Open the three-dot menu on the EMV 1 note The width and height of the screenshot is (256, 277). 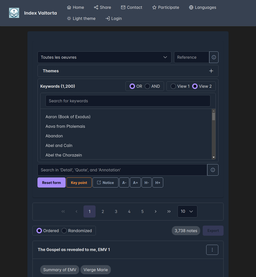212,250
